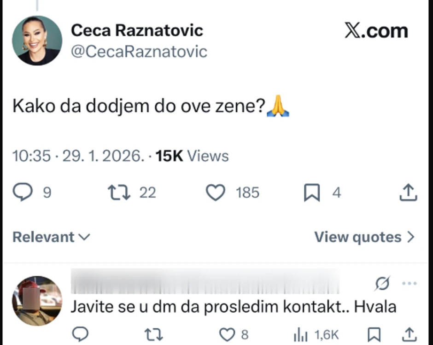The width and height of the screenshot is (433, 345).
Task: Open View quotes with the chevron
Action: point(364,237)
